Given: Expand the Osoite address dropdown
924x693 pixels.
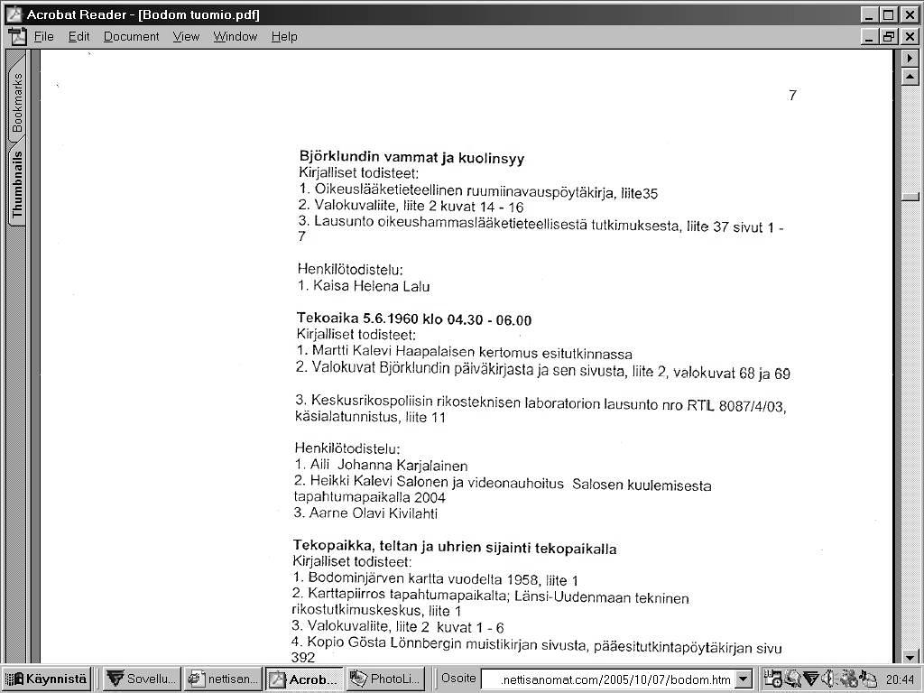Looking at the screenshot, I should click(744, 679).
